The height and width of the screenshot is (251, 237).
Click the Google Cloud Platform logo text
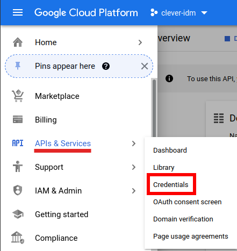[86, 13]
